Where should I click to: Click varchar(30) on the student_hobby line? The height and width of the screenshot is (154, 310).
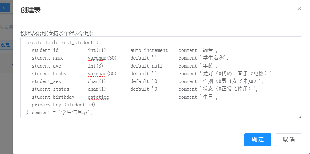pos(102,73)
